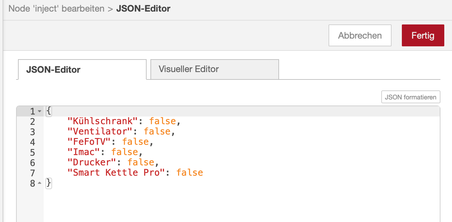Screen dimensions: 452x222
Task: Click JSON formatieren button
Action: [411, 97]
